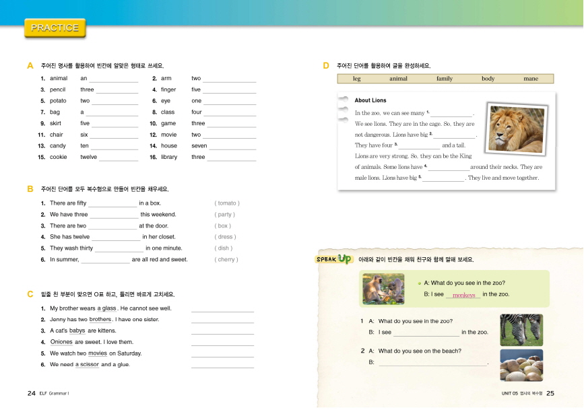Image resolution: width=584 pixels, height=412 pixels.
Task: Click the SPEAK UP logo
Action: coord(335,259)
